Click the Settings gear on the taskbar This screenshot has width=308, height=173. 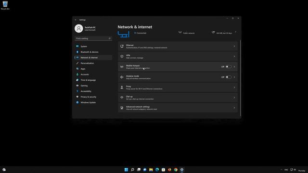[x=182, y=170]
